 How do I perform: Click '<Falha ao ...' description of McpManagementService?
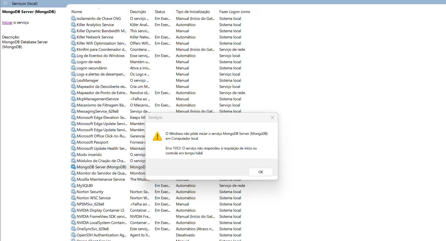coord(140,99)
